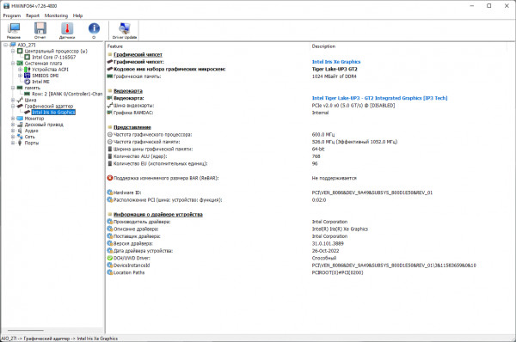This screenshot has height=342, width=516.
Task: Click the Description column header
Action: click(x=323, y=46)
